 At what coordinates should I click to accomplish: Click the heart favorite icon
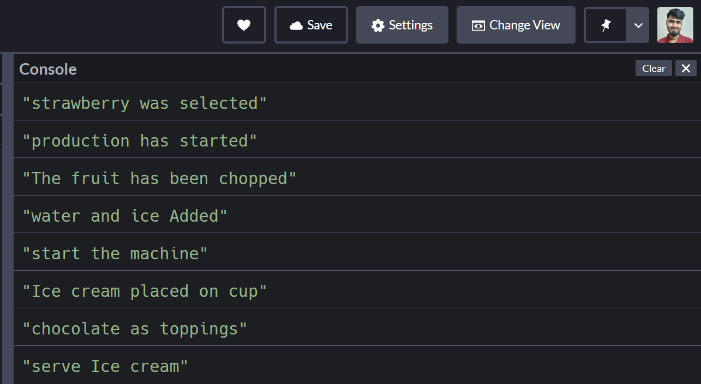pos(244,25)
